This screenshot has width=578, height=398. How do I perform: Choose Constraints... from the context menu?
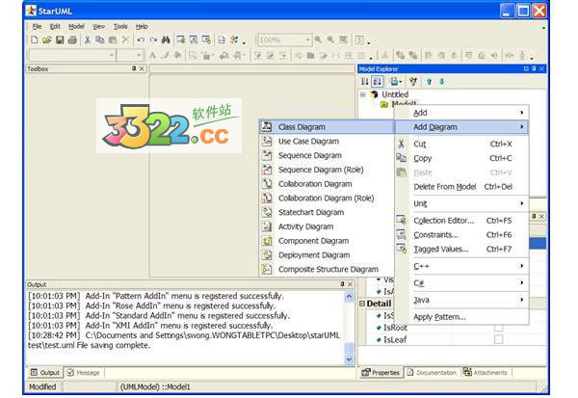pyautogui.click(x=461, y=235)
